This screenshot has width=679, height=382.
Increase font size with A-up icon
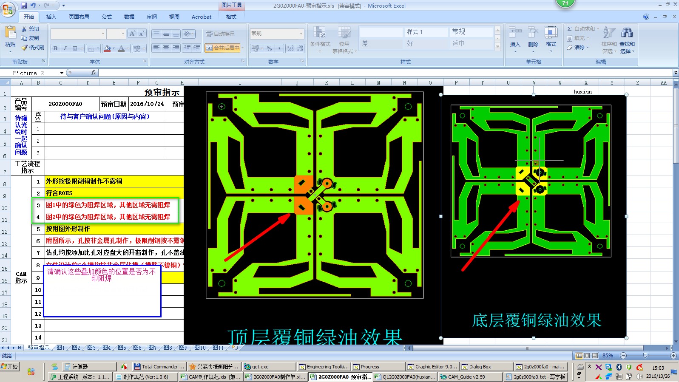(x=132, y=34)
